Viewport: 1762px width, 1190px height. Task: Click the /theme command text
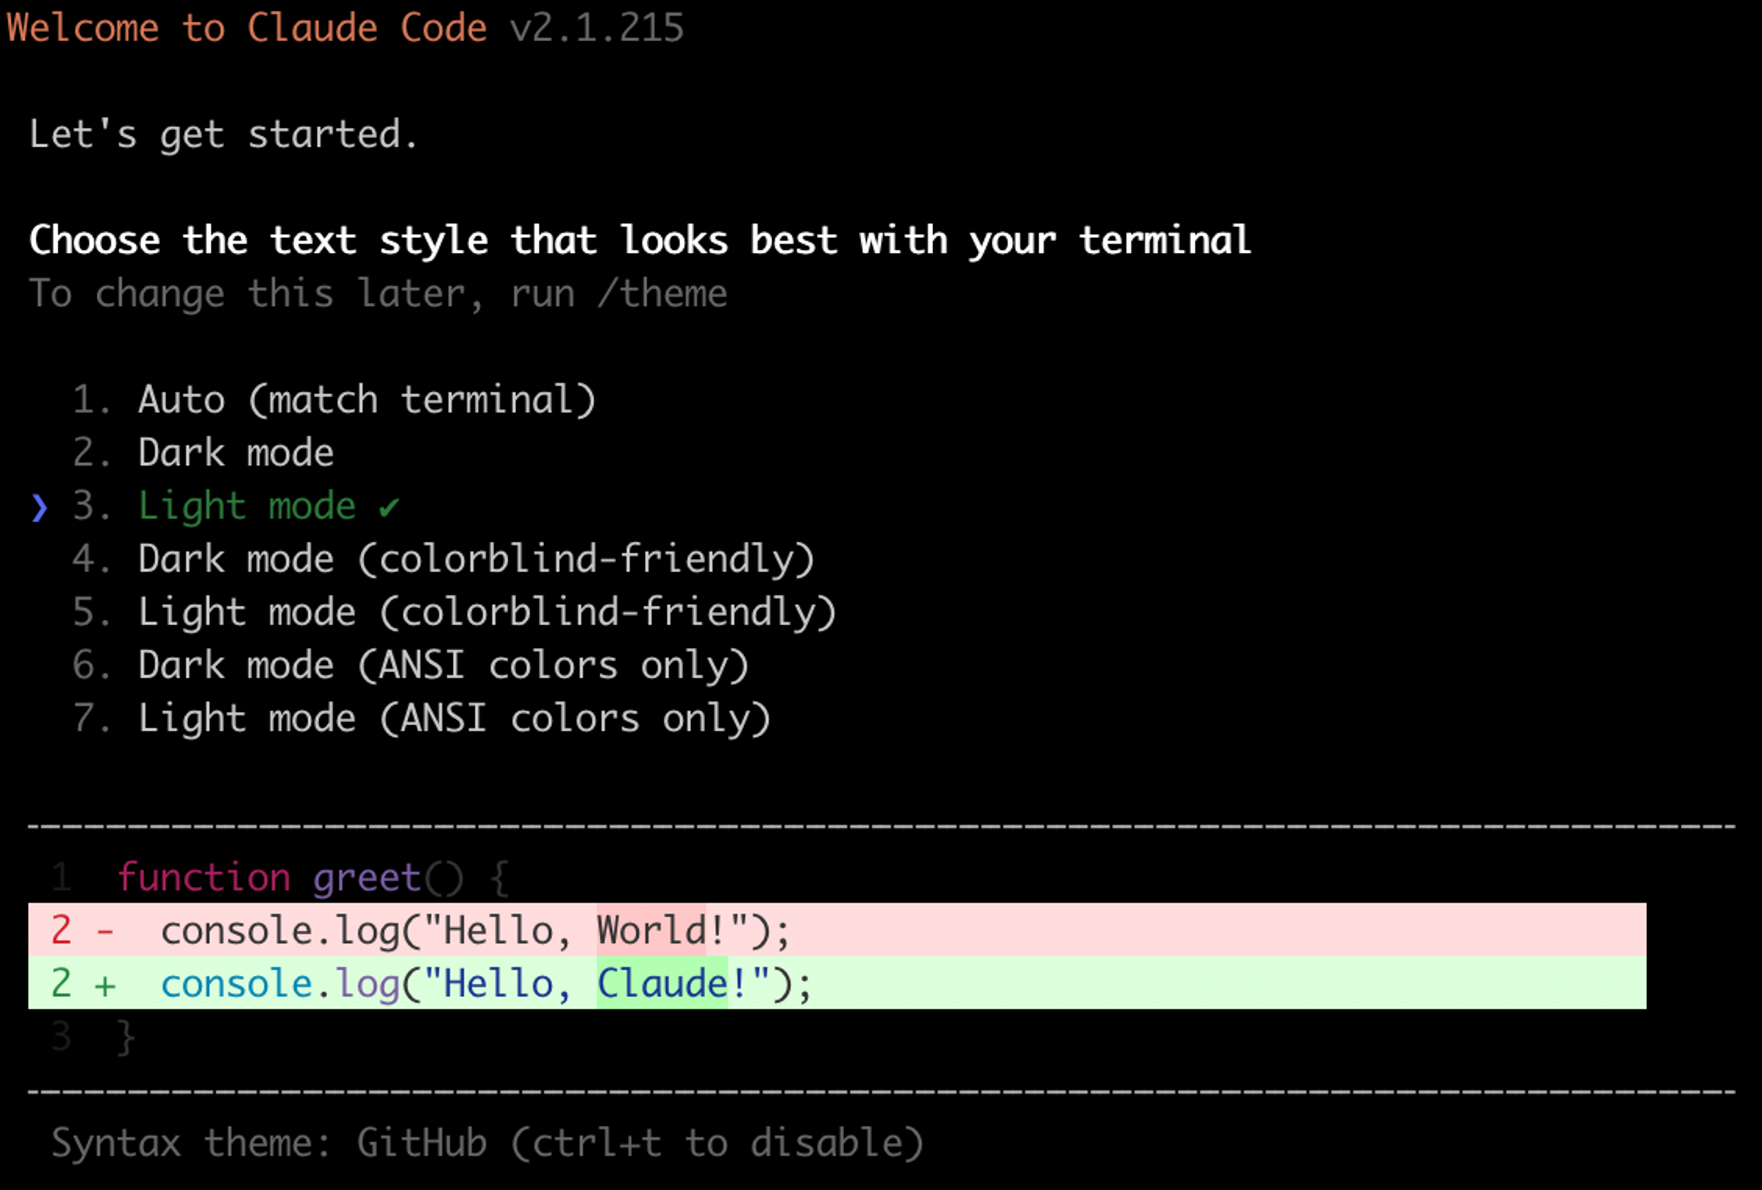[x=662, y=293]
